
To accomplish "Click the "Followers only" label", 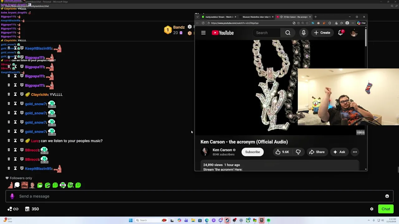I will [x=21, y=178].
